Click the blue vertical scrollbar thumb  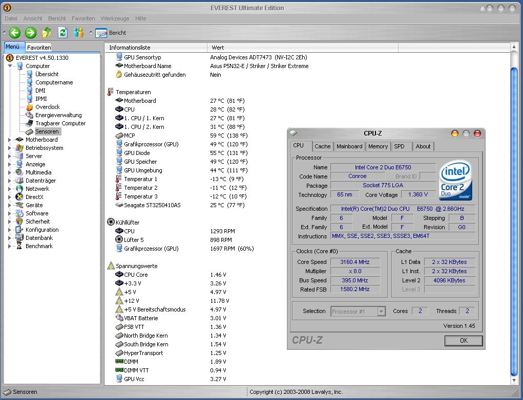[x=514, y=221]
